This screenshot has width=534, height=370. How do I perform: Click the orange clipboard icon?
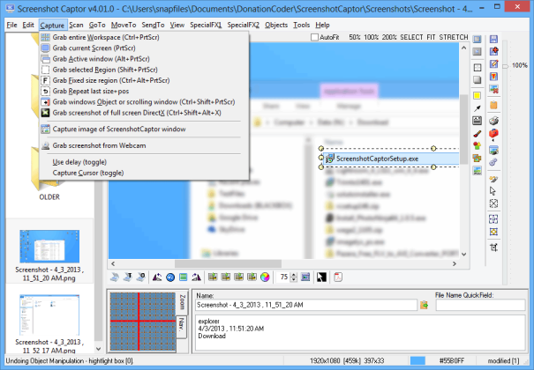tap(493, 105)
